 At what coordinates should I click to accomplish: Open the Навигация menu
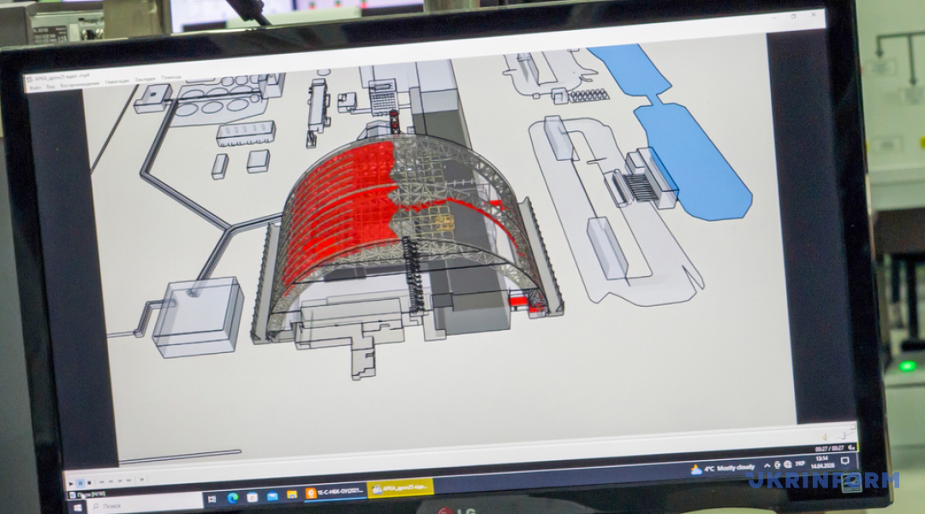click(118, 83)
